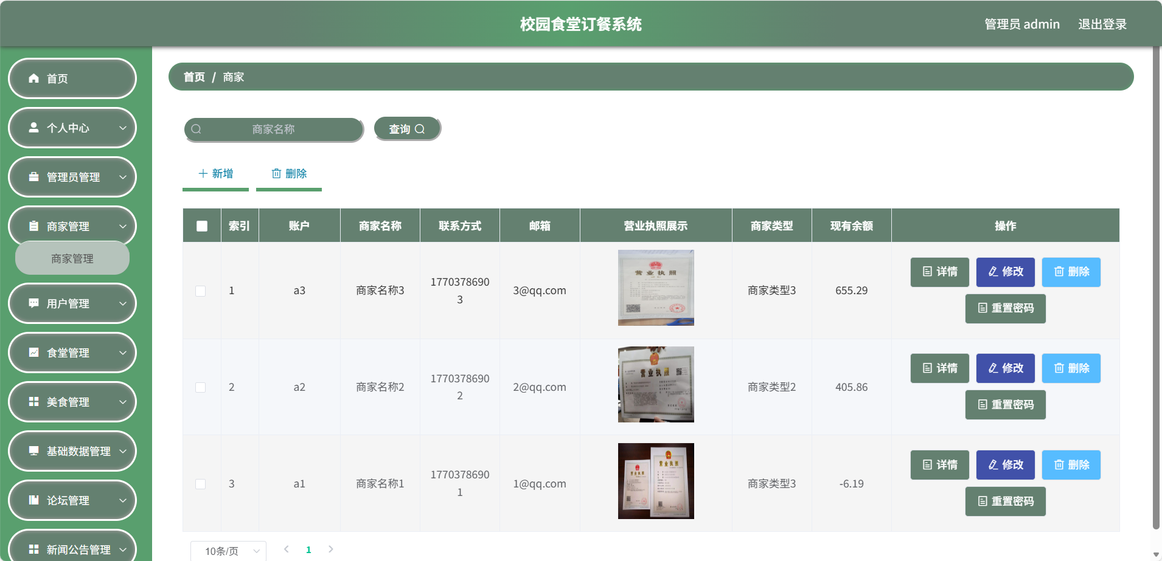
Task: Click 商家 in the breadcrumb
Action: tap(234, 77)
